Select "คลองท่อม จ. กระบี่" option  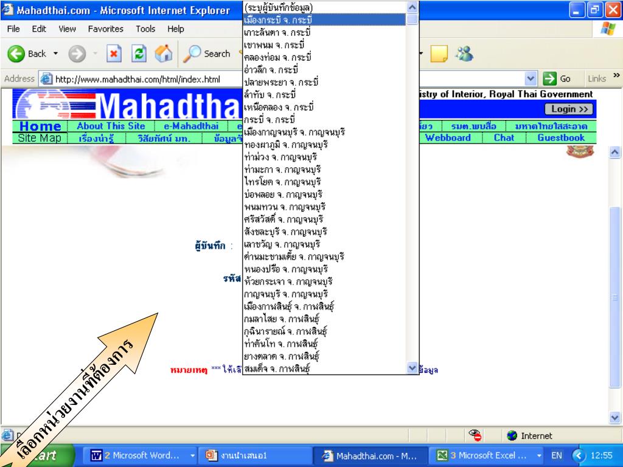(x=325, y=57)
